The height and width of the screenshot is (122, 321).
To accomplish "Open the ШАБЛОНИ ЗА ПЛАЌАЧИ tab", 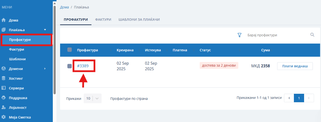I will pyautogui.click(x=139, y=20).
